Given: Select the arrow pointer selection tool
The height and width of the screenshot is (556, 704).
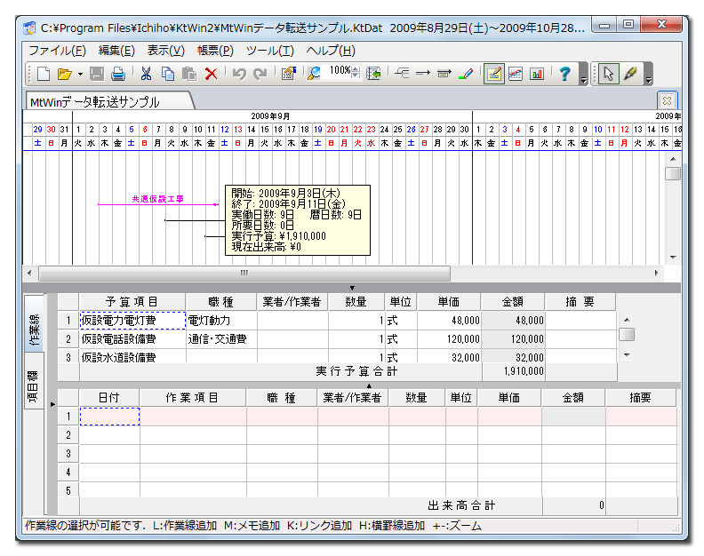Looking at the screenshot, I should click(608, 74).
